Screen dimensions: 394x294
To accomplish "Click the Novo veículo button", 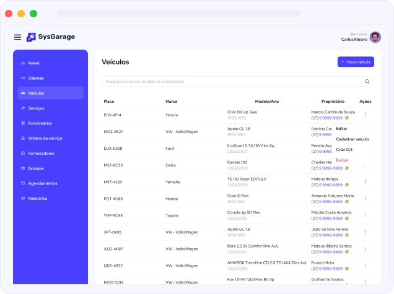I will tap(356, 62).
